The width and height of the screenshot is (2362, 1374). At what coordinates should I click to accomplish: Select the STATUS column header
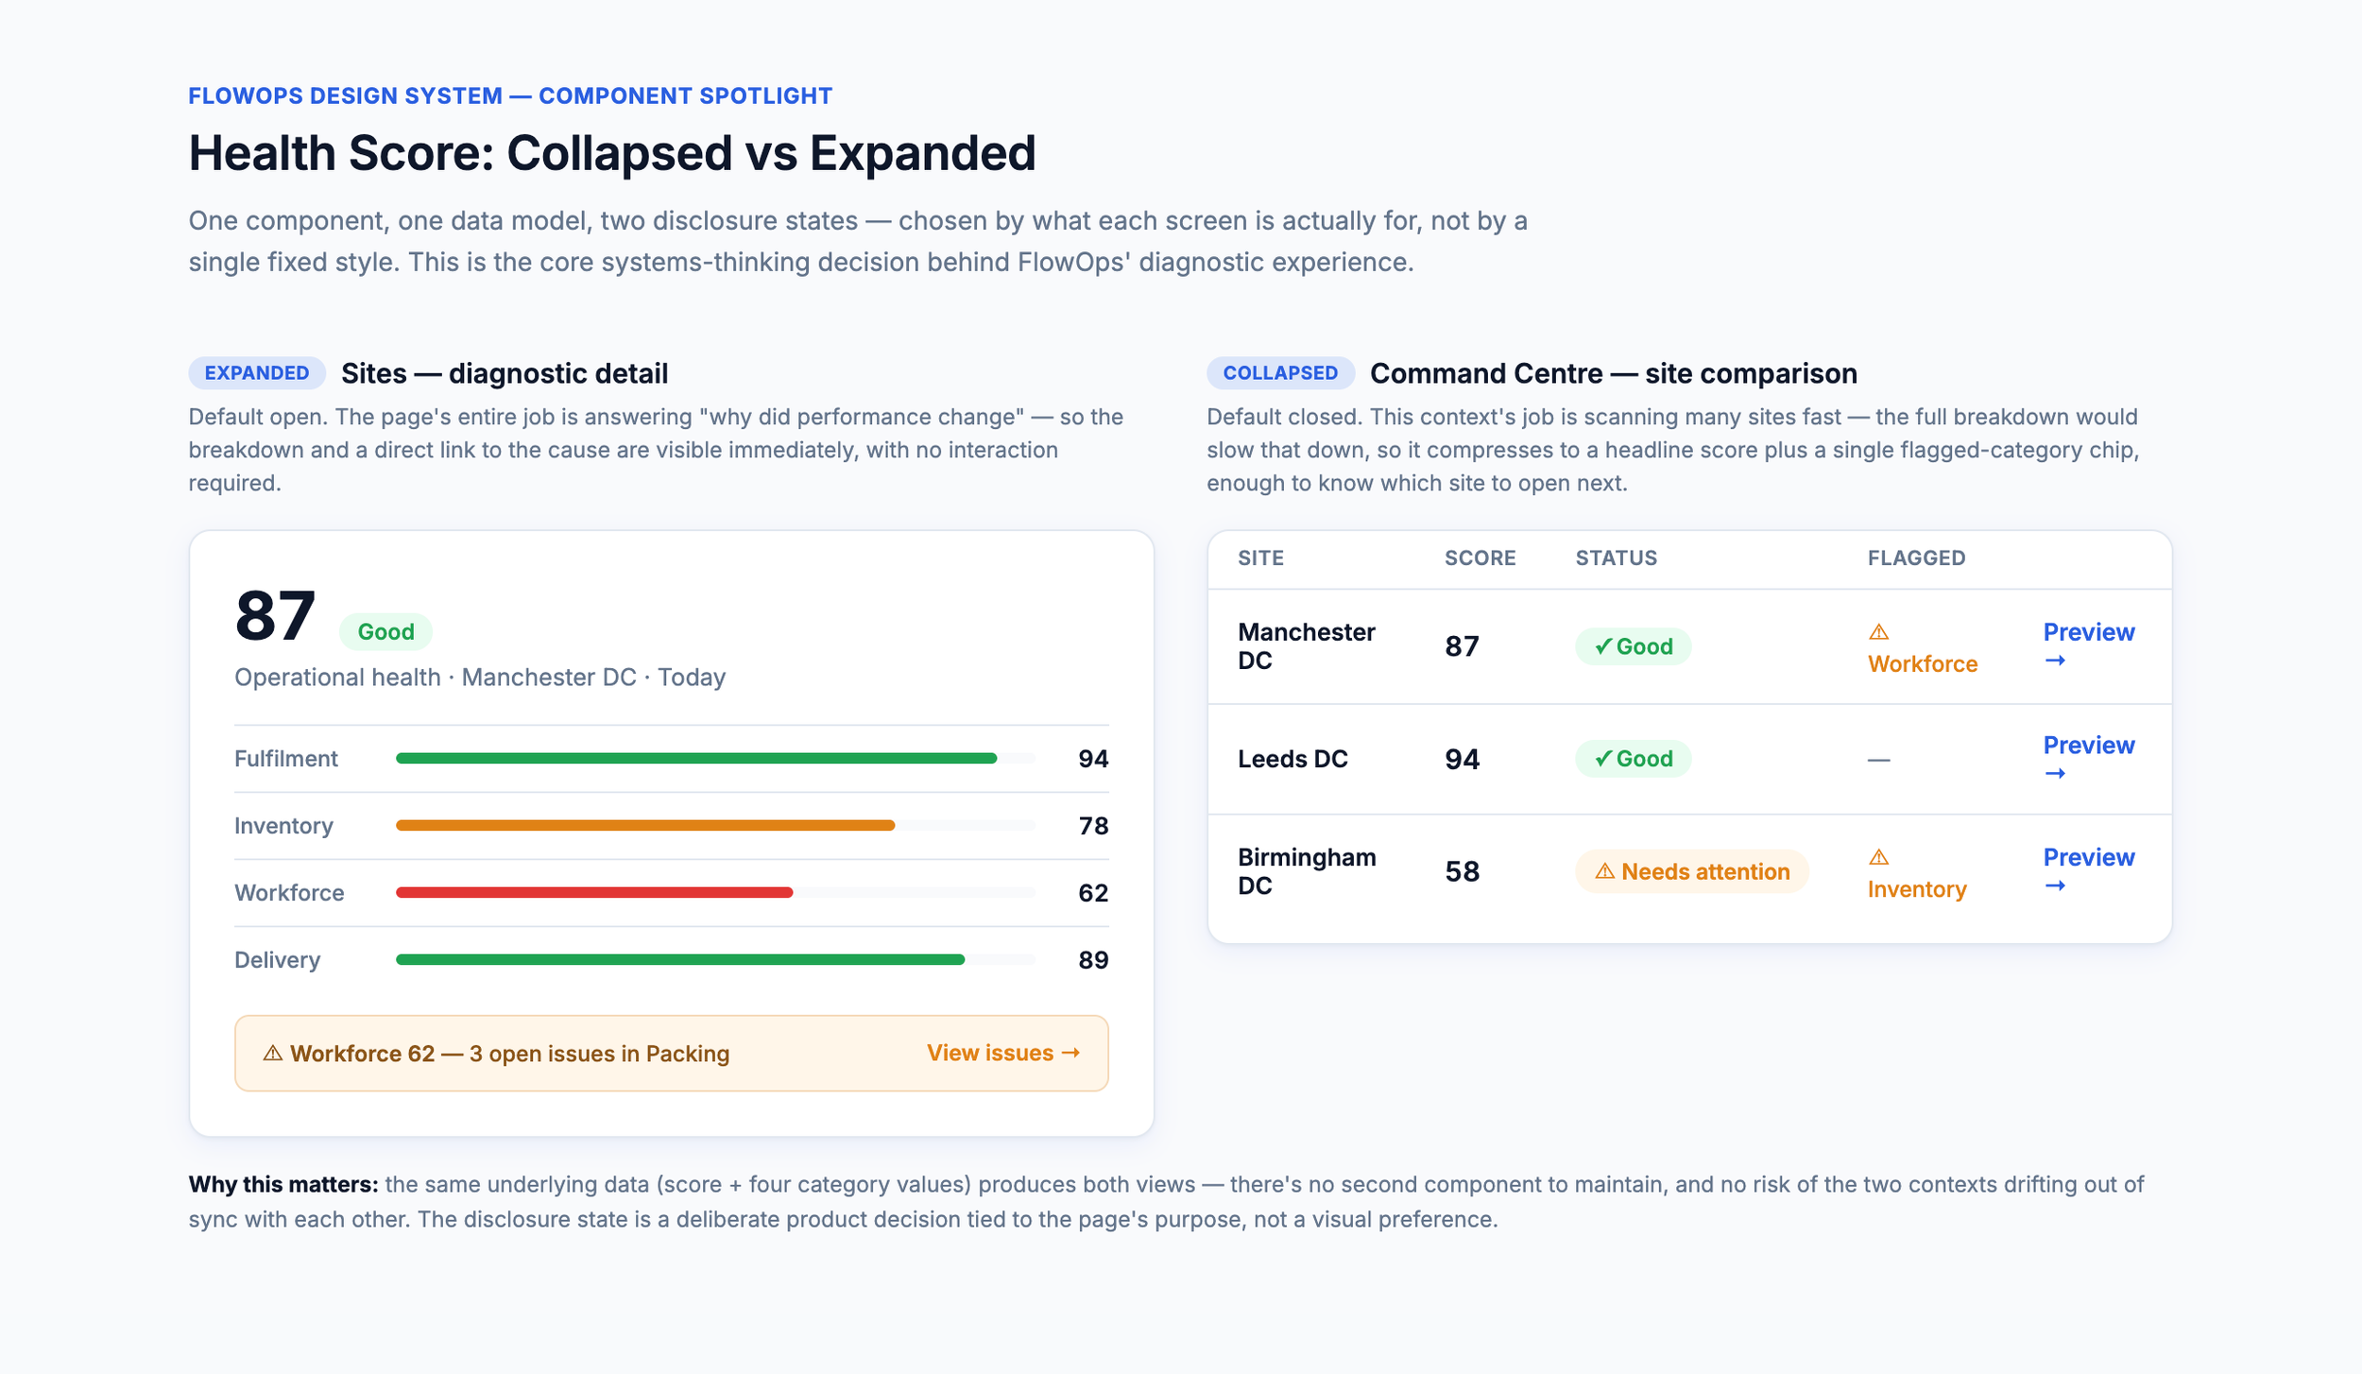coord(1616,558)
